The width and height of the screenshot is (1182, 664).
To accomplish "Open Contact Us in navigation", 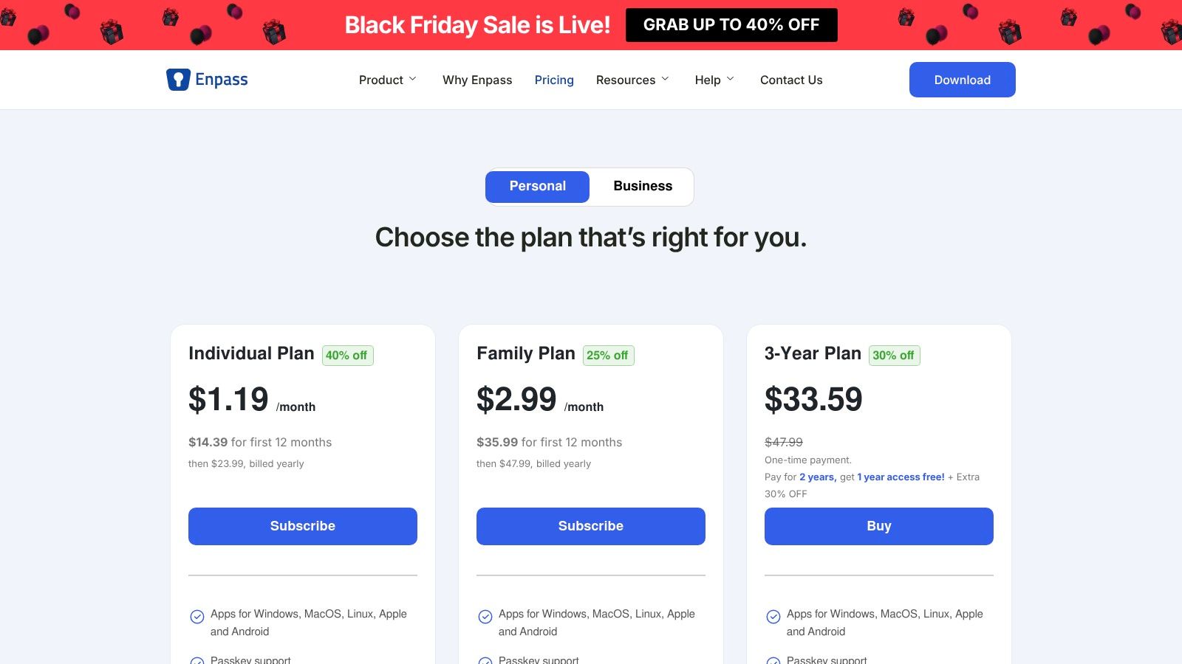I will pos(791,80).
